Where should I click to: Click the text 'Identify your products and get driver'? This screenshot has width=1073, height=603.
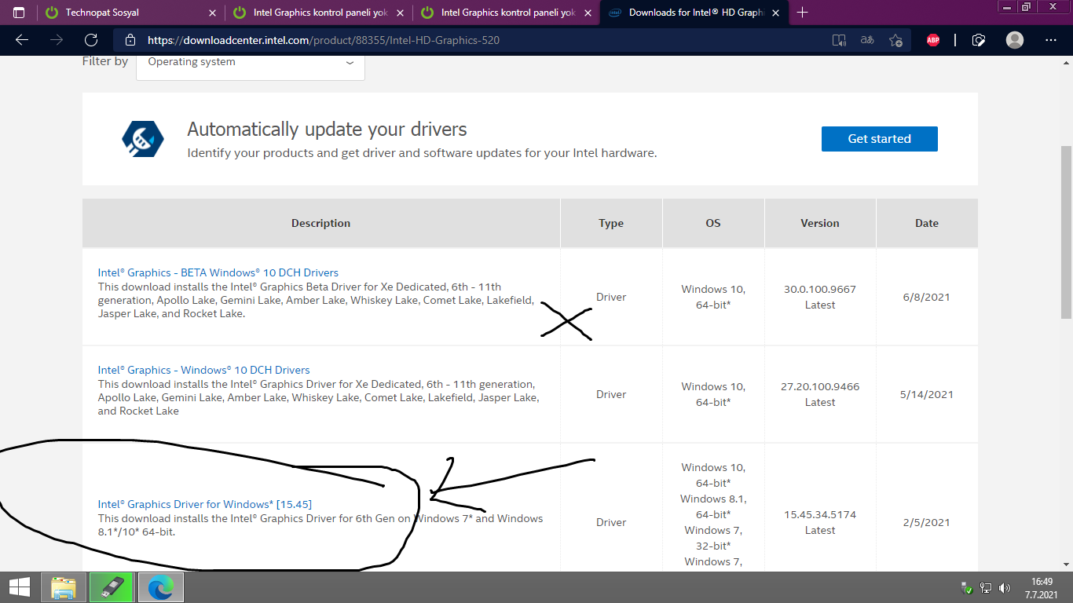click(287, 153)
